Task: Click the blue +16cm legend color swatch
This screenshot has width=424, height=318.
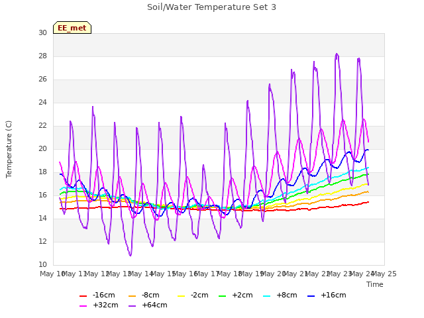Action: 311,296
